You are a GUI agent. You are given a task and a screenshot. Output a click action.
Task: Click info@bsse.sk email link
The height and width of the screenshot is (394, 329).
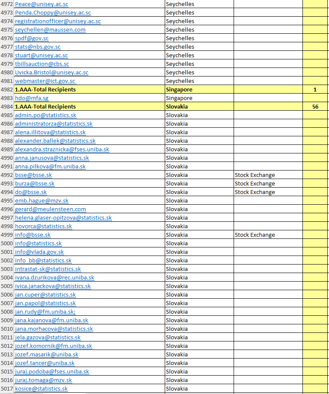(x=33, y=235)
